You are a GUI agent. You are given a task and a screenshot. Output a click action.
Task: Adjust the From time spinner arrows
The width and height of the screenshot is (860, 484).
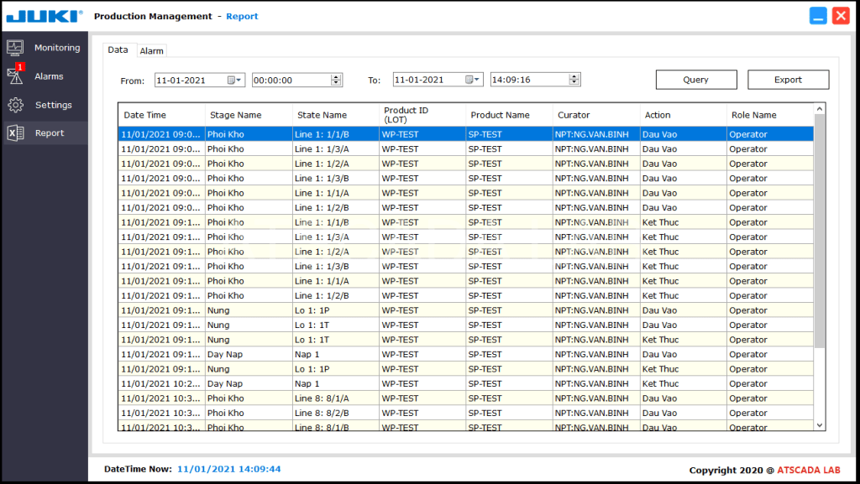(336, 81)
